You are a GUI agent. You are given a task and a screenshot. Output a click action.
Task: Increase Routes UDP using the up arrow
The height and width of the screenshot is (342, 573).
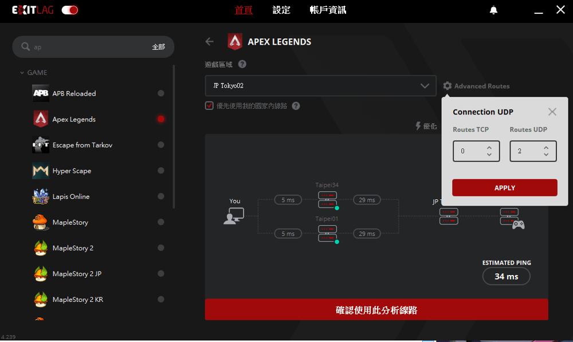point(547,148)
